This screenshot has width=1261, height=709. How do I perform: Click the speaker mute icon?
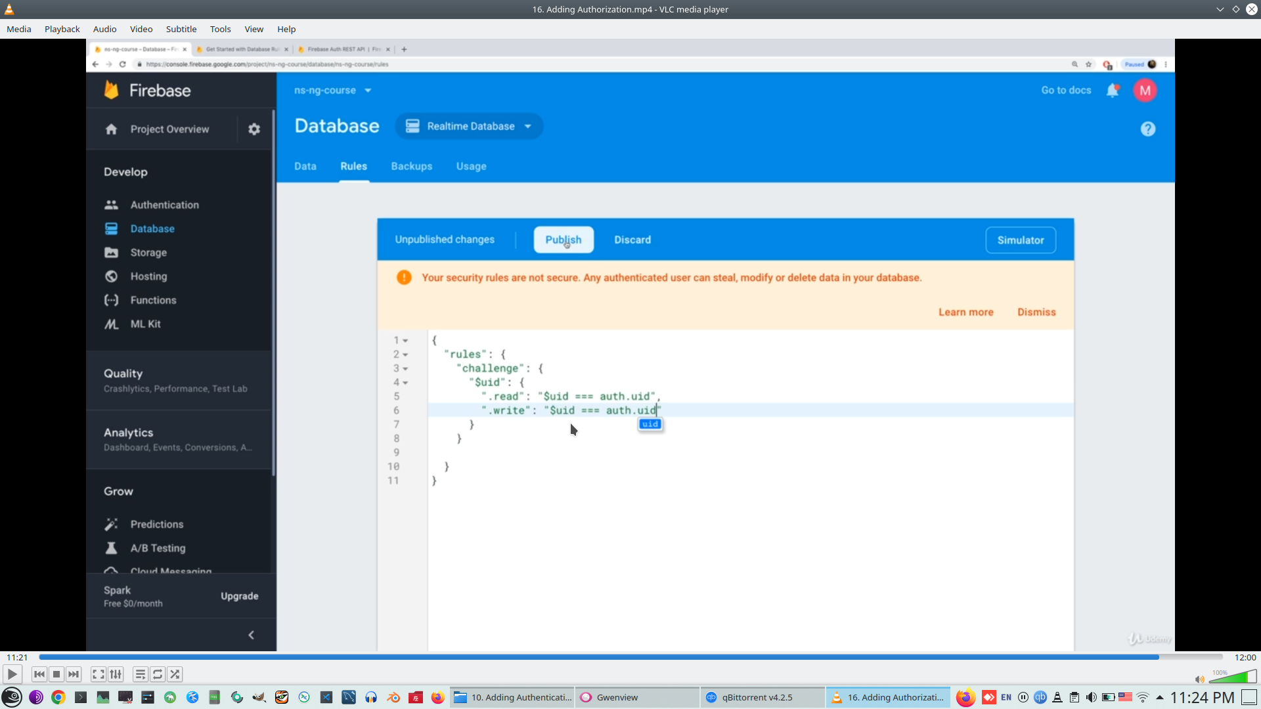1199,679
